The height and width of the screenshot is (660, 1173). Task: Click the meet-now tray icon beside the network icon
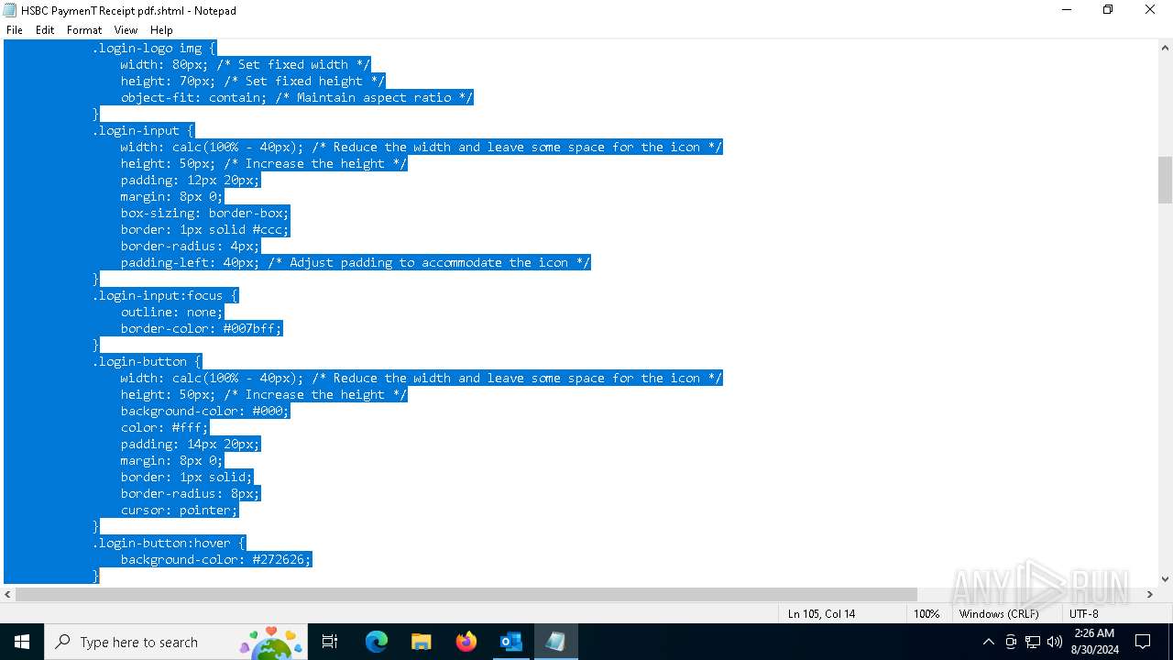(1011, 642)
